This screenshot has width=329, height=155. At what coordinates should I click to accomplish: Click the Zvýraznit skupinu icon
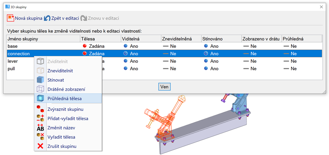(40, 109)
